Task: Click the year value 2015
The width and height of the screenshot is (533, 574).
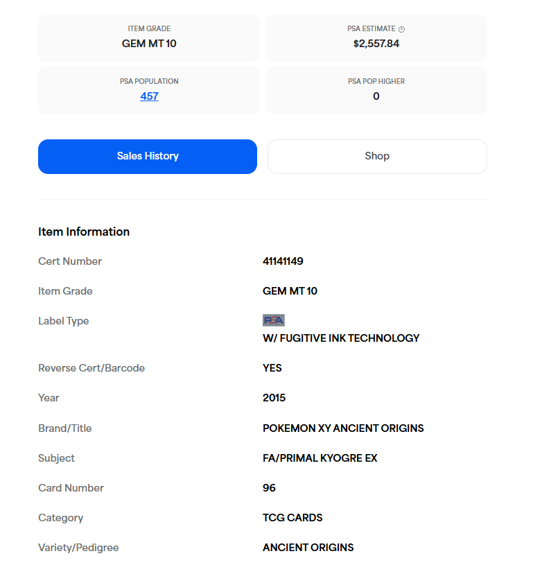Action: [x=274, y=398]
